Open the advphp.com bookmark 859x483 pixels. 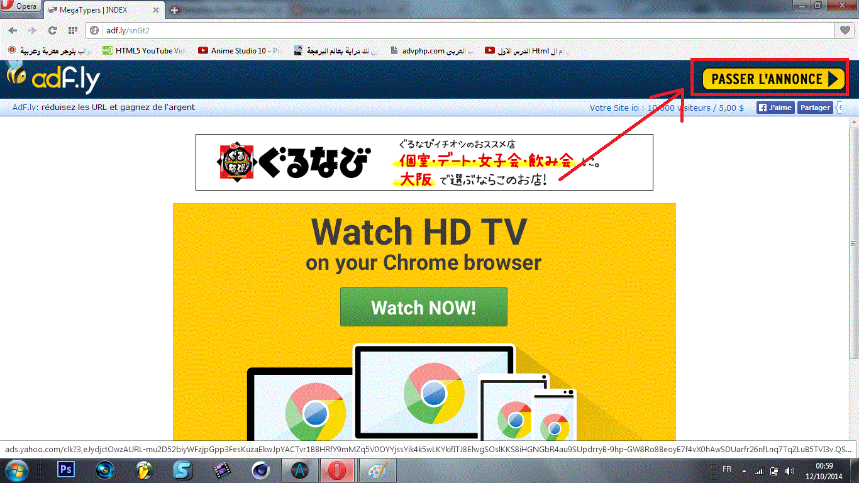pos(432,51)
